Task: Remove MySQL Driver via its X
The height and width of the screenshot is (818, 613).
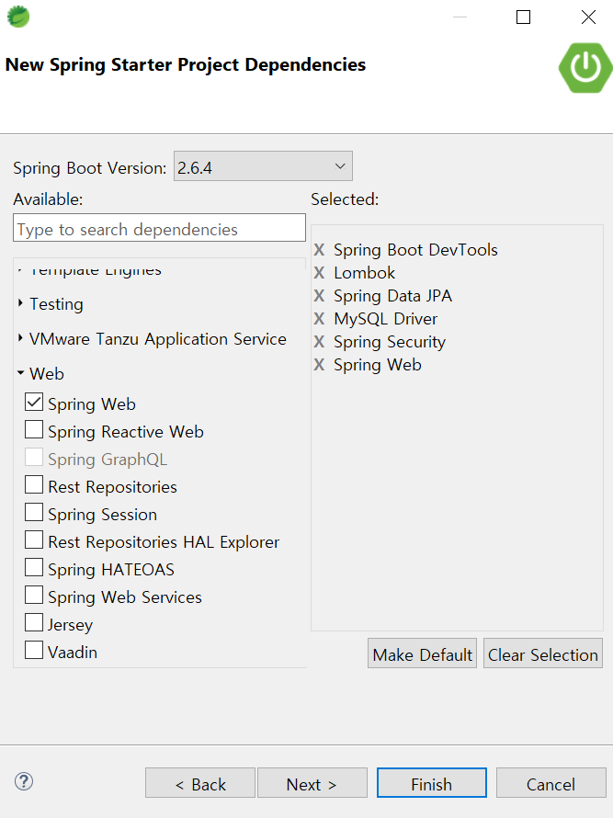Action: tap(319, 319)
